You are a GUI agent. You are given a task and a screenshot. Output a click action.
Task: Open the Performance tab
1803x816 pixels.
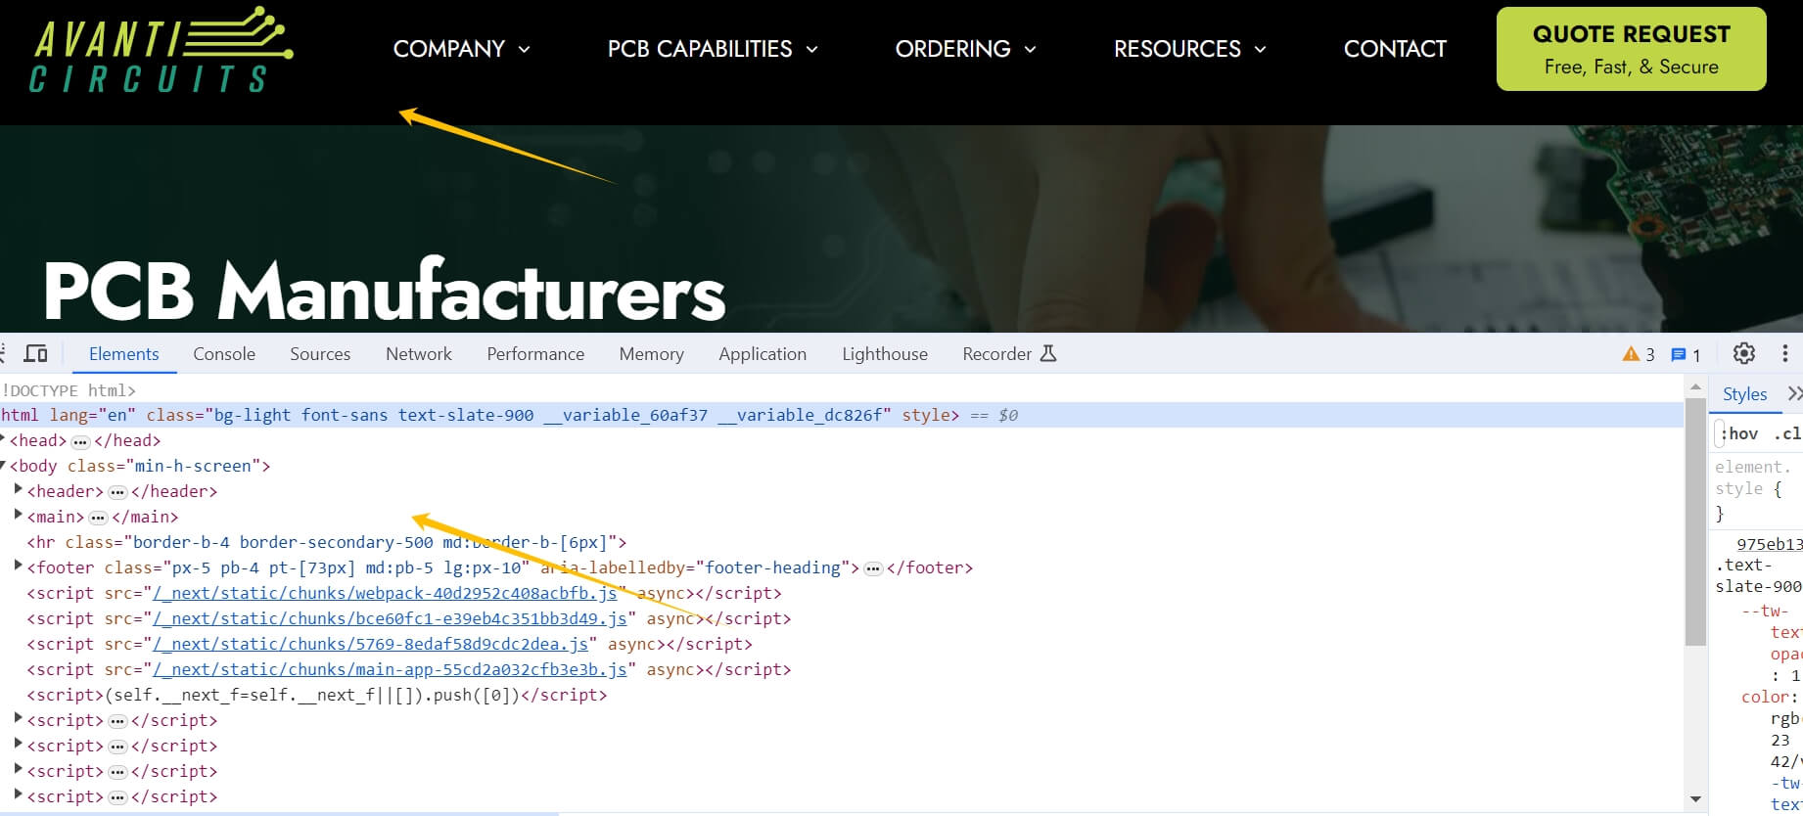[x=535, y=354]
